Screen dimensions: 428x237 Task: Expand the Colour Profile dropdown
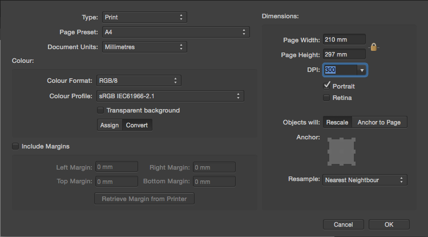170,96
